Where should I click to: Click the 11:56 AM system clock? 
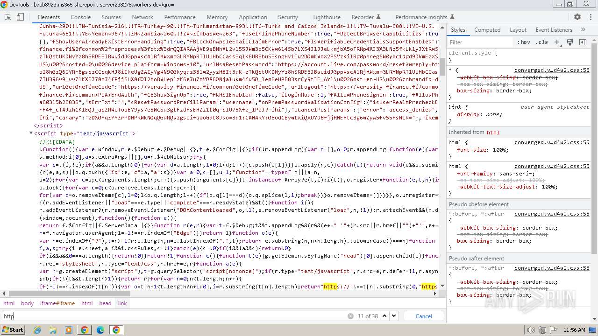pos(574,330)
